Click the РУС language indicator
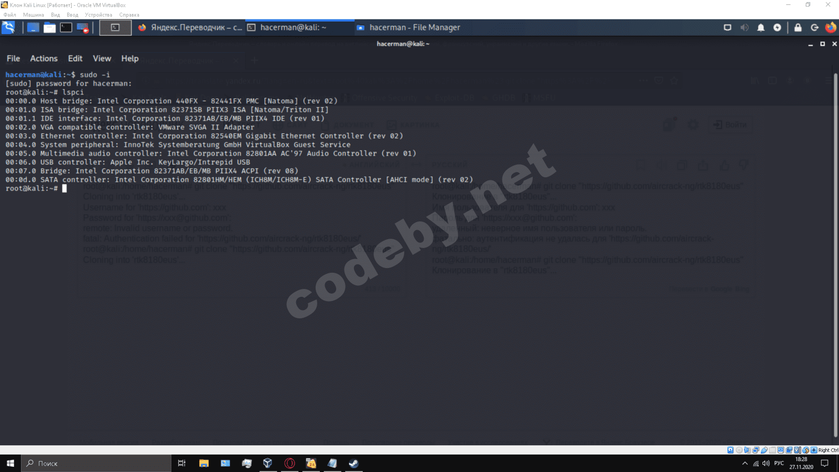This screenshot has height=472, width=839. click(779, 463)
